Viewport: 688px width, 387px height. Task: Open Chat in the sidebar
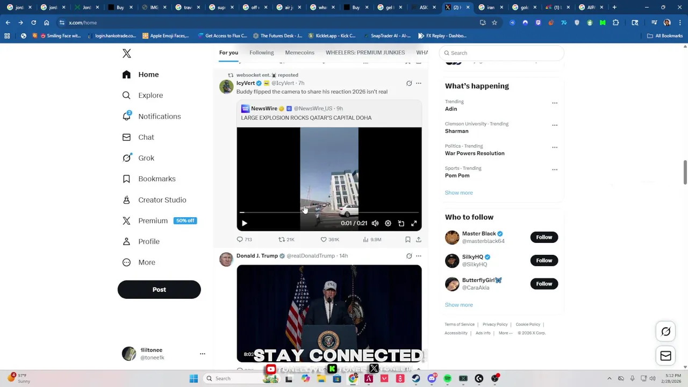tap(138, 137)
